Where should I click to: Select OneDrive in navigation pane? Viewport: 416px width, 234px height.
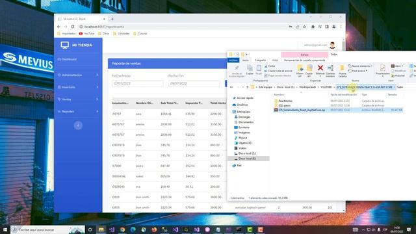pos(242,105)
